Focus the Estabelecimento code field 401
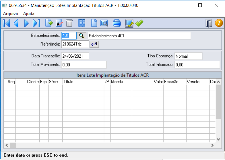The height and width of the screenshot is (160, 225). coord(69,36)
